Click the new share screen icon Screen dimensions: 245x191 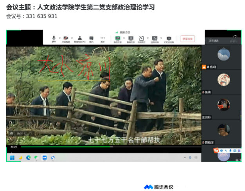tap(118, 39)
